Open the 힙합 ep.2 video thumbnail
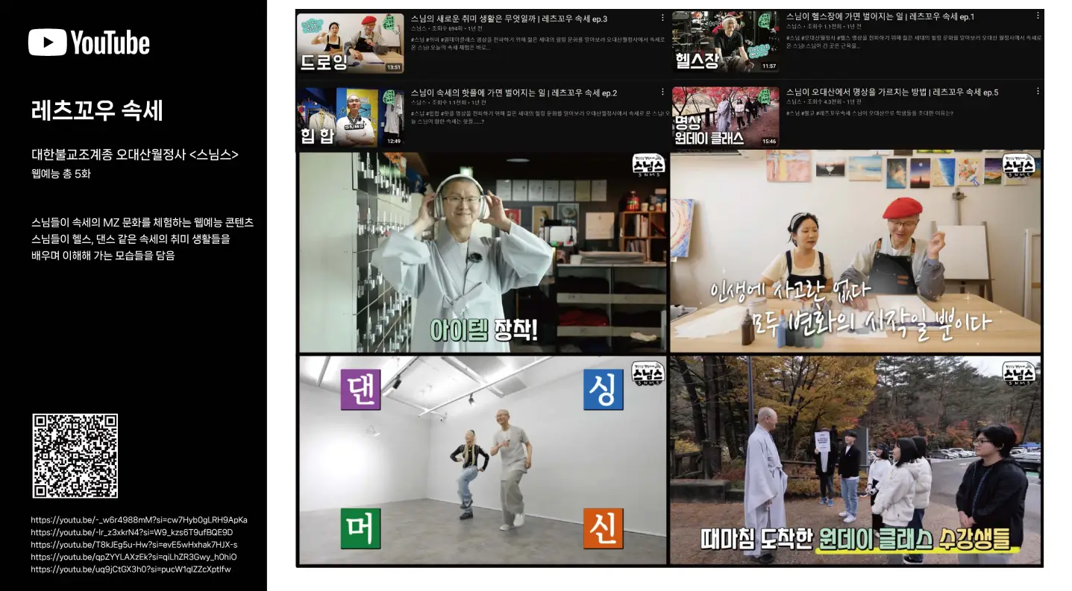This screenshot has width=1072, height=591. [x=351, y=118]
